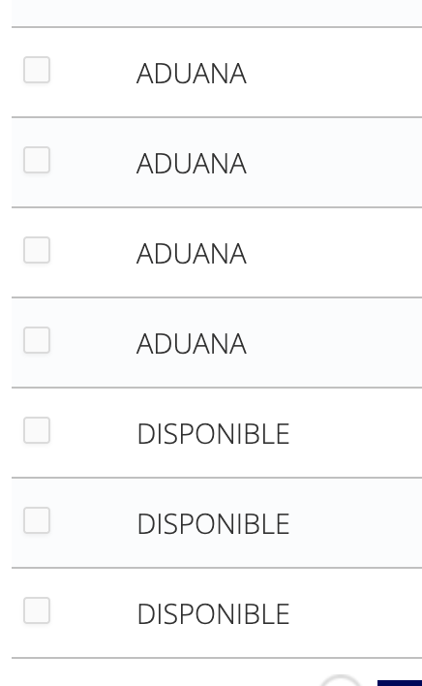Select the last DISPONIBLE row checkbox

(x=37, y=610)
